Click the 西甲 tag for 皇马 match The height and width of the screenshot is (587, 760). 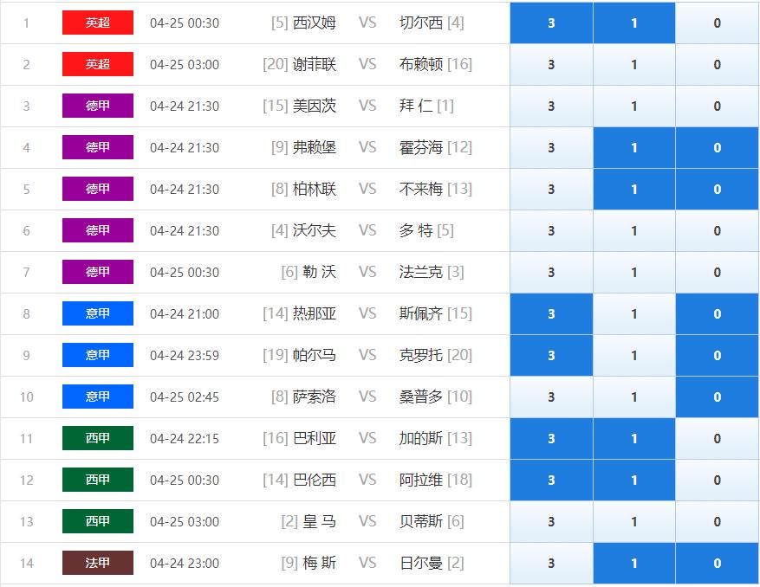pos(98,521)
